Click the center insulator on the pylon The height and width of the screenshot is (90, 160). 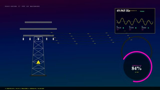coord(38,38)
